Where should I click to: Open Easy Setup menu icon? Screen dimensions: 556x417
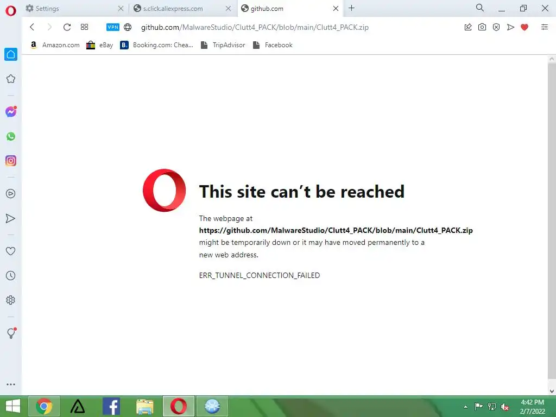pyautogui.click(x=544, y=27)
